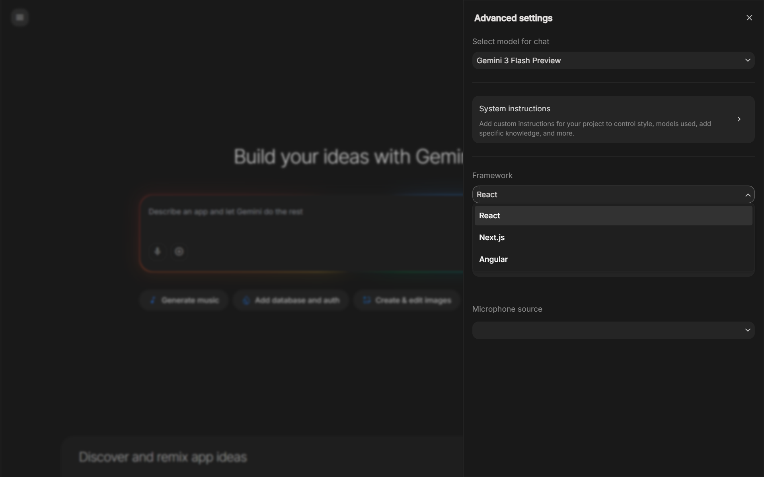Click the Generate music suggestion chip

(184, 300)
